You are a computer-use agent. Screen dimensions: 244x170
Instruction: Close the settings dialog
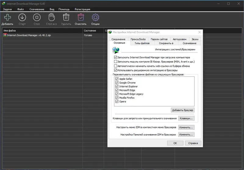(x=199, y=32)
